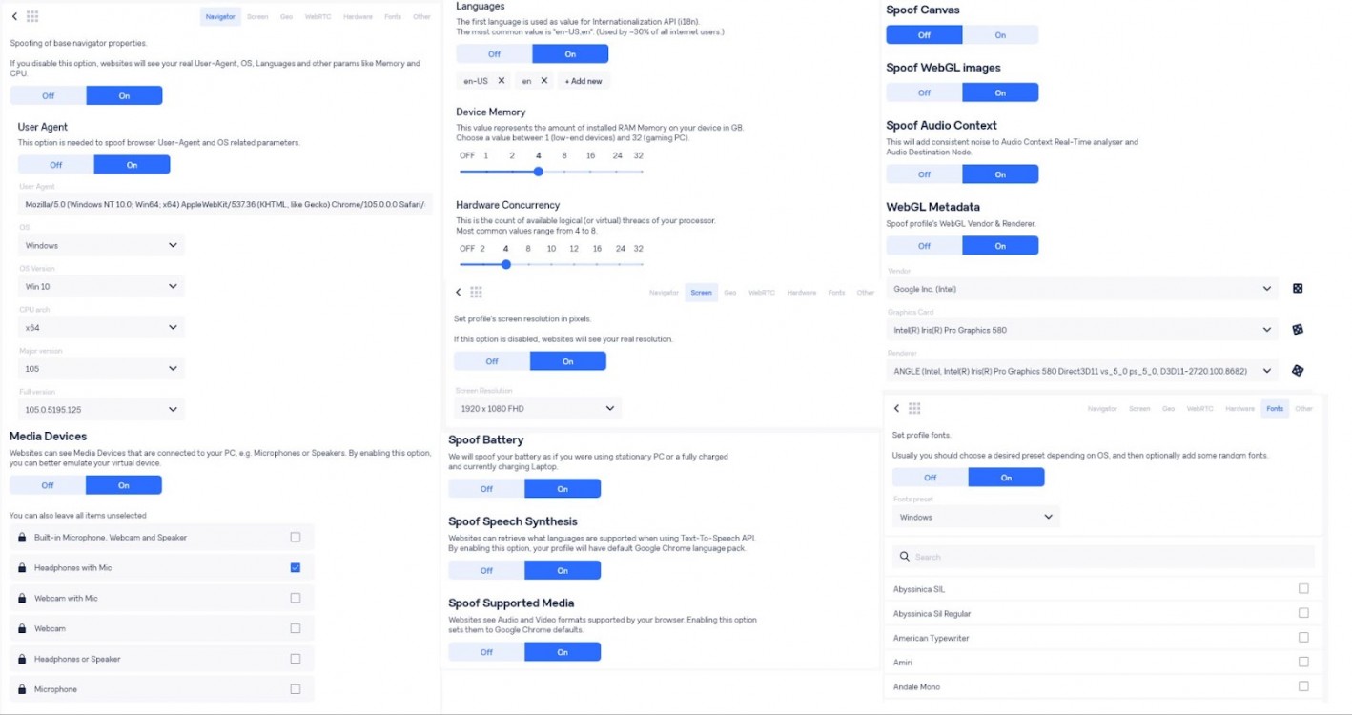Open the OS Version Win 10 dropdown
1352x715 pixels.
(101, 286)
